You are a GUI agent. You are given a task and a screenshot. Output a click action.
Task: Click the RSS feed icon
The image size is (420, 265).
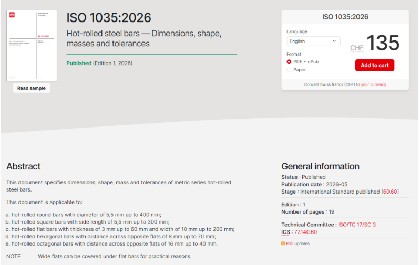(x=283, y=243)
